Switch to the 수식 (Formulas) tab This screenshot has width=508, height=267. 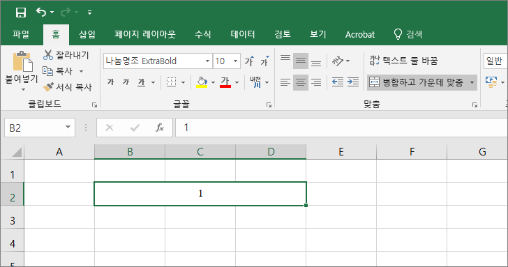click(203, 34)
